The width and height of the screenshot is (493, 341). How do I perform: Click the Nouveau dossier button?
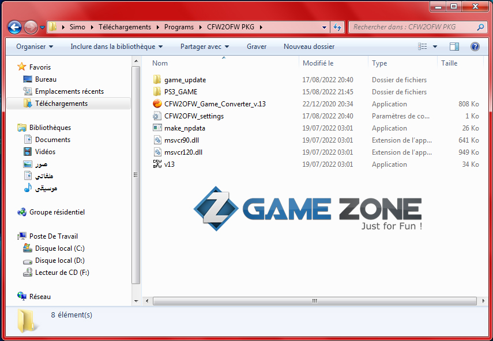308,47
